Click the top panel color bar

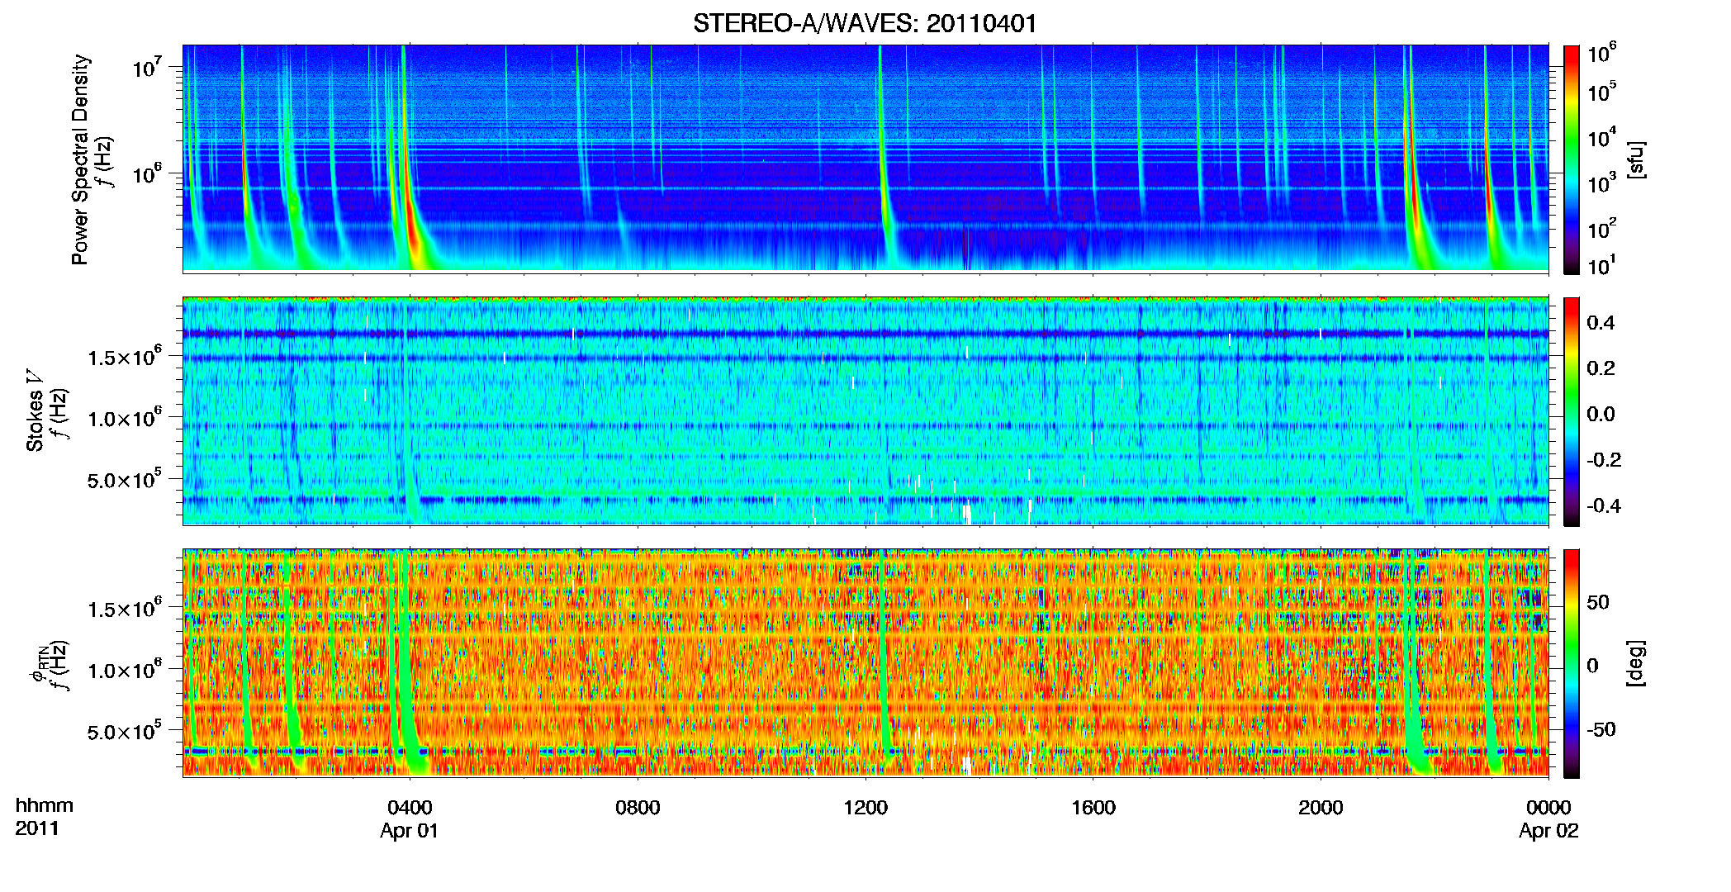(1572, 159)
